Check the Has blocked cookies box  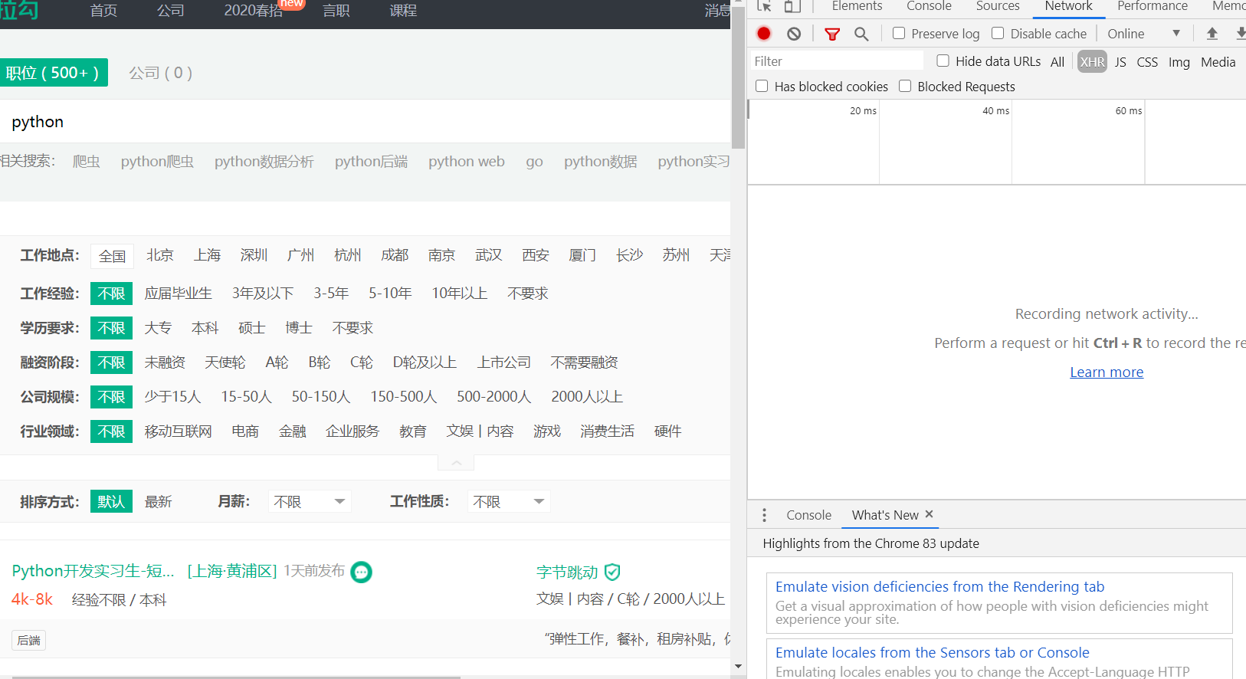click(x=762, y=86)
